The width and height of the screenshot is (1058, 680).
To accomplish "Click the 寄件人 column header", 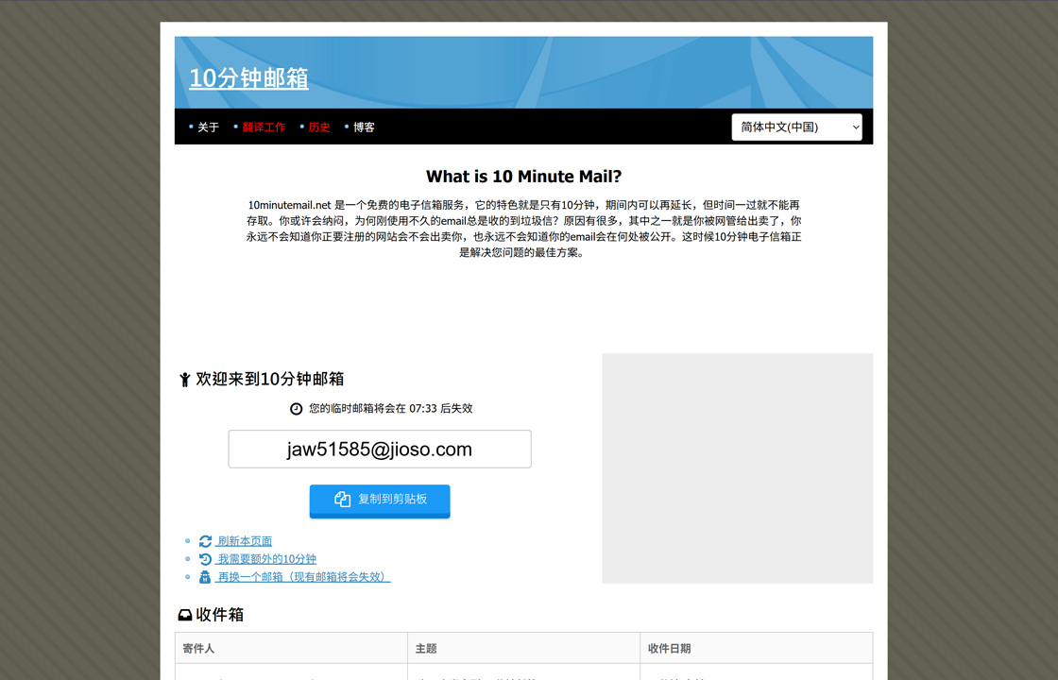I will (291, 648).
